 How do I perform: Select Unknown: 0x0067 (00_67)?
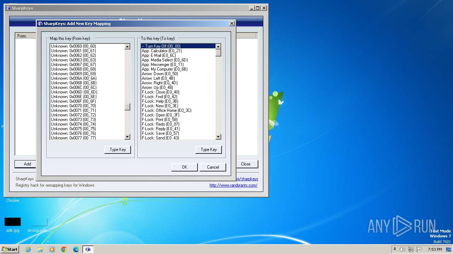[x=87, y=65]
